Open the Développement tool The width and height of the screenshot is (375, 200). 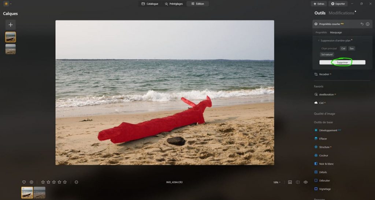pos(328,130)
